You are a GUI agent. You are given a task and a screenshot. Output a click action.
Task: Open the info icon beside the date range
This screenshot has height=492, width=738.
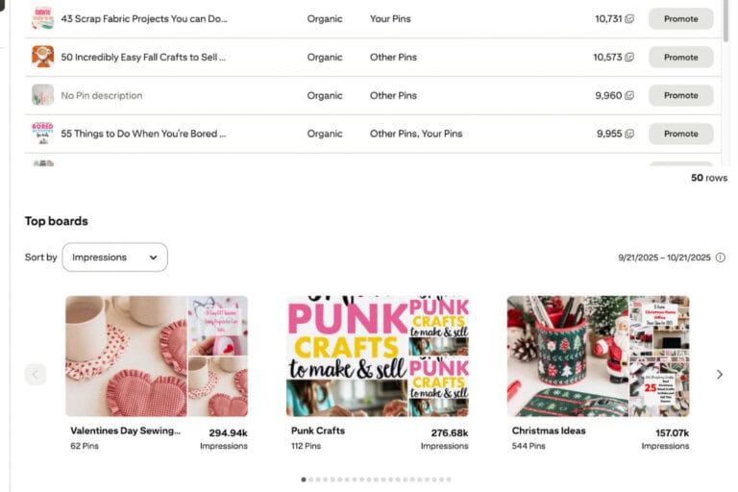point(721,258)
